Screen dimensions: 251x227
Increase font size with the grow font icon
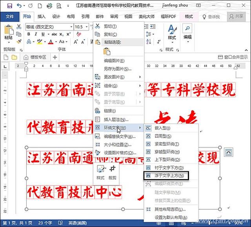(x=76, y=42)
